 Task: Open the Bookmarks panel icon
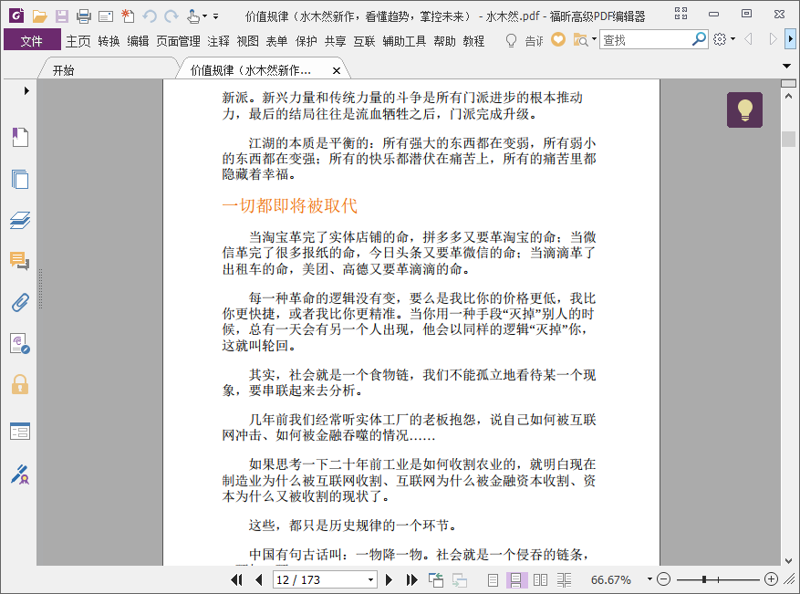tap(20, 137)
